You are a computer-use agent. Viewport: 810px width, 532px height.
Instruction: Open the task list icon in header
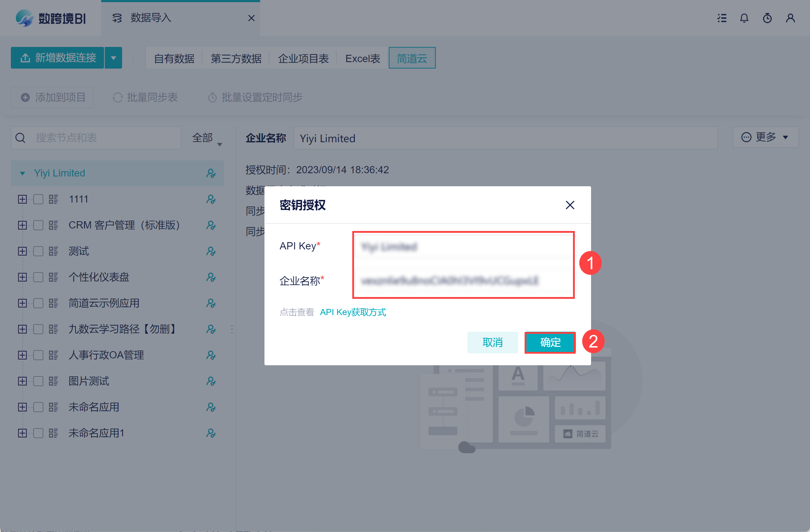pos(721,18)
